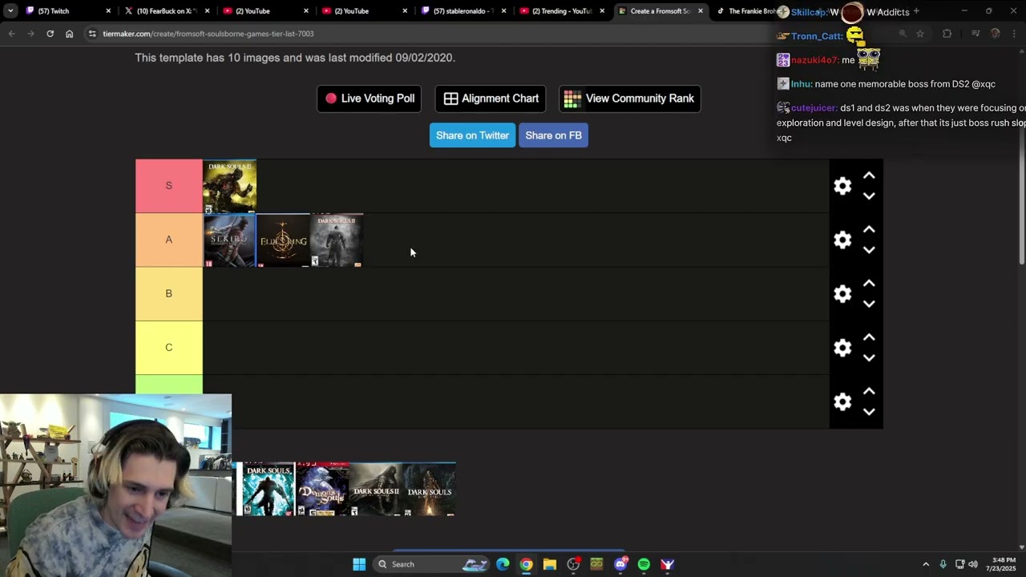Click the browser home icon

tap(69, 34)
